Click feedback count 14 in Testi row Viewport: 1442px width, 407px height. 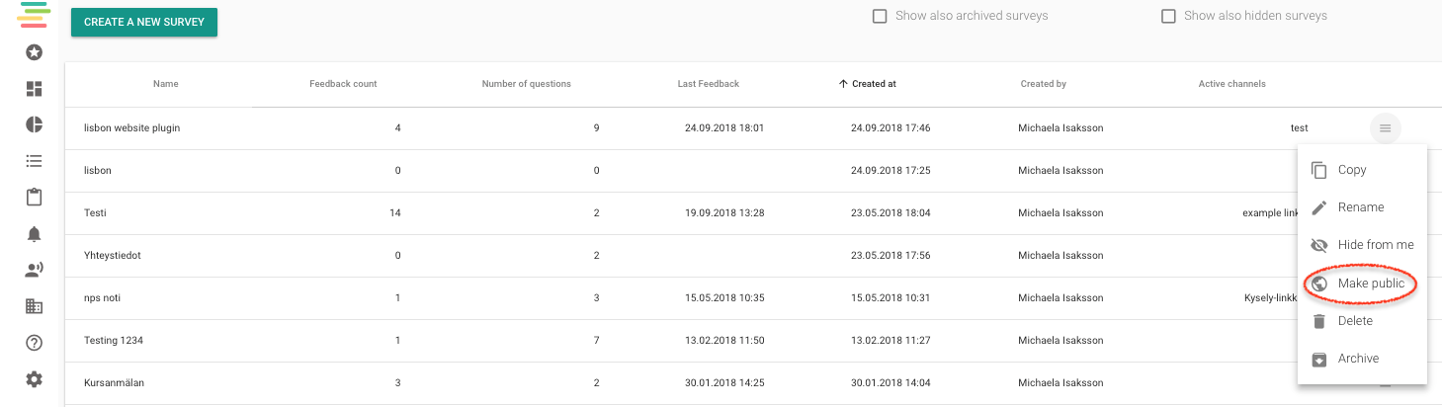[x=395, y=212]
